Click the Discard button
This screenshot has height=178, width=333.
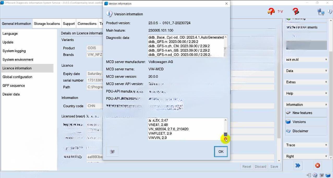tap(261, 167)
